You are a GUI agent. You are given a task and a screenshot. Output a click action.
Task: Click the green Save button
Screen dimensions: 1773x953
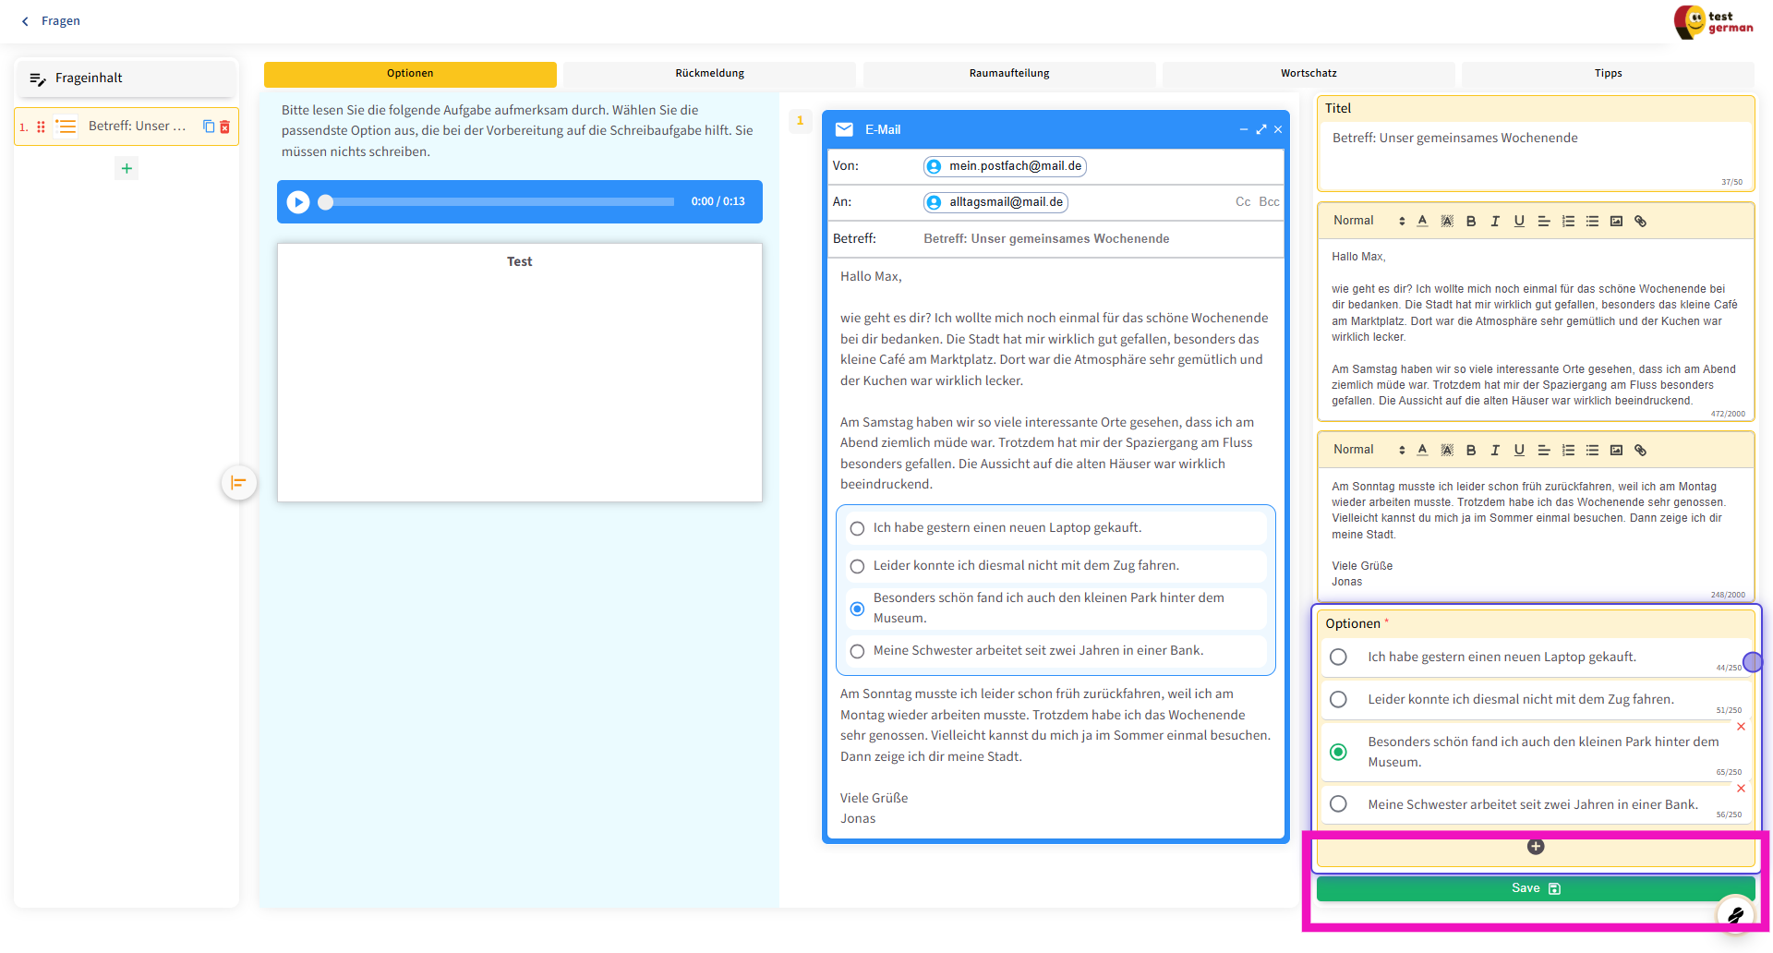1535,888
